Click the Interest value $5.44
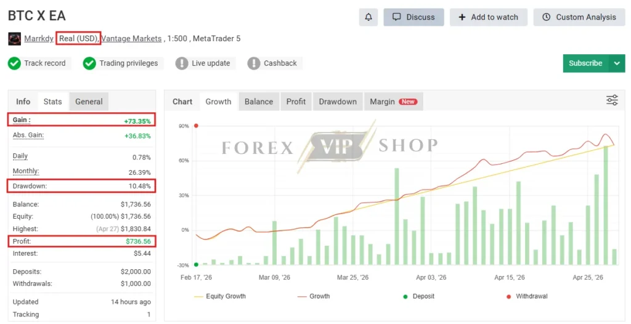631x324 pixels. coord(142,254)
